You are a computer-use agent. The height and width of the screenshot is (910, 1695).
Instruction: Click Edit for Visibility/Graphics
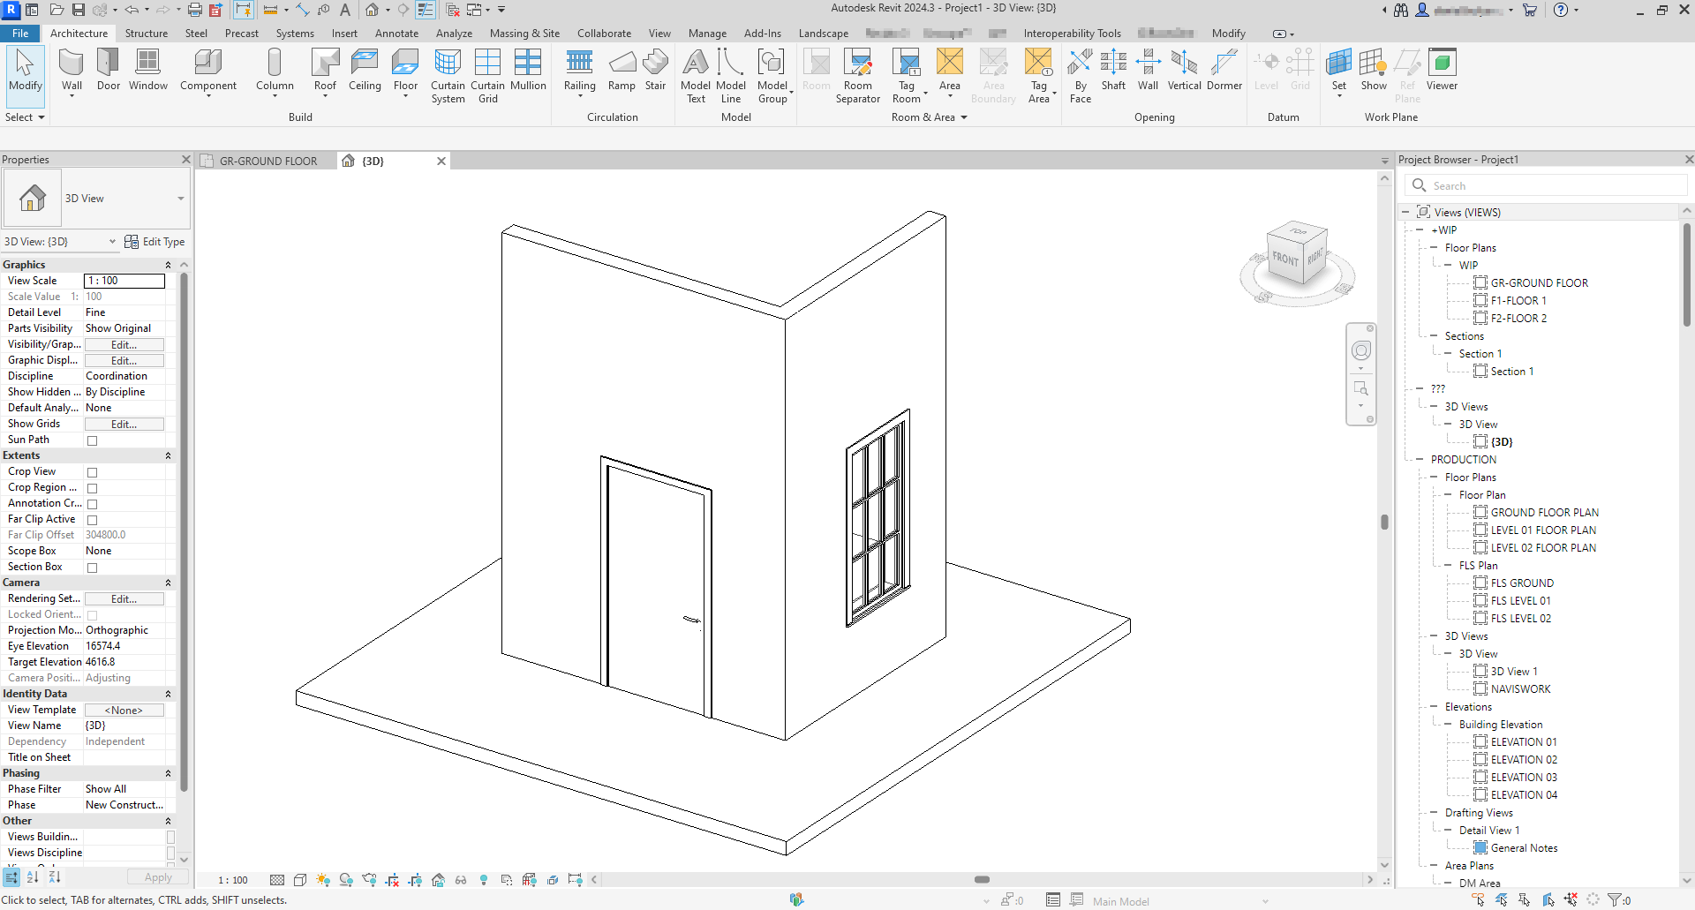click(124, 344)
